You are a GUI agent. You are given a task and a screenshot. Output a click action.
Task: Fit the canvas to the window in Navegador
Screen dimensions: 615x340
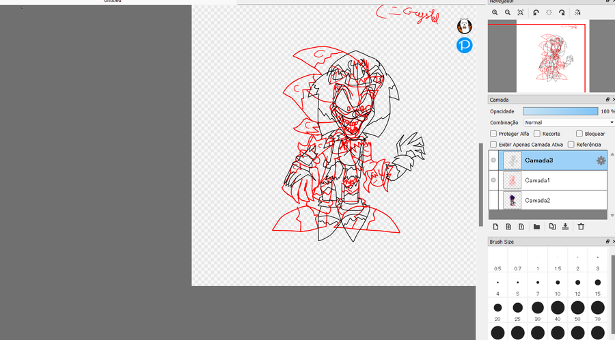(521, 12)
